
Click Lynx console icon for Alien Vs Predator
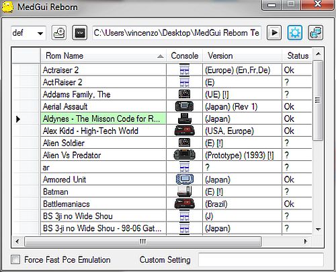tap(184, 155)
